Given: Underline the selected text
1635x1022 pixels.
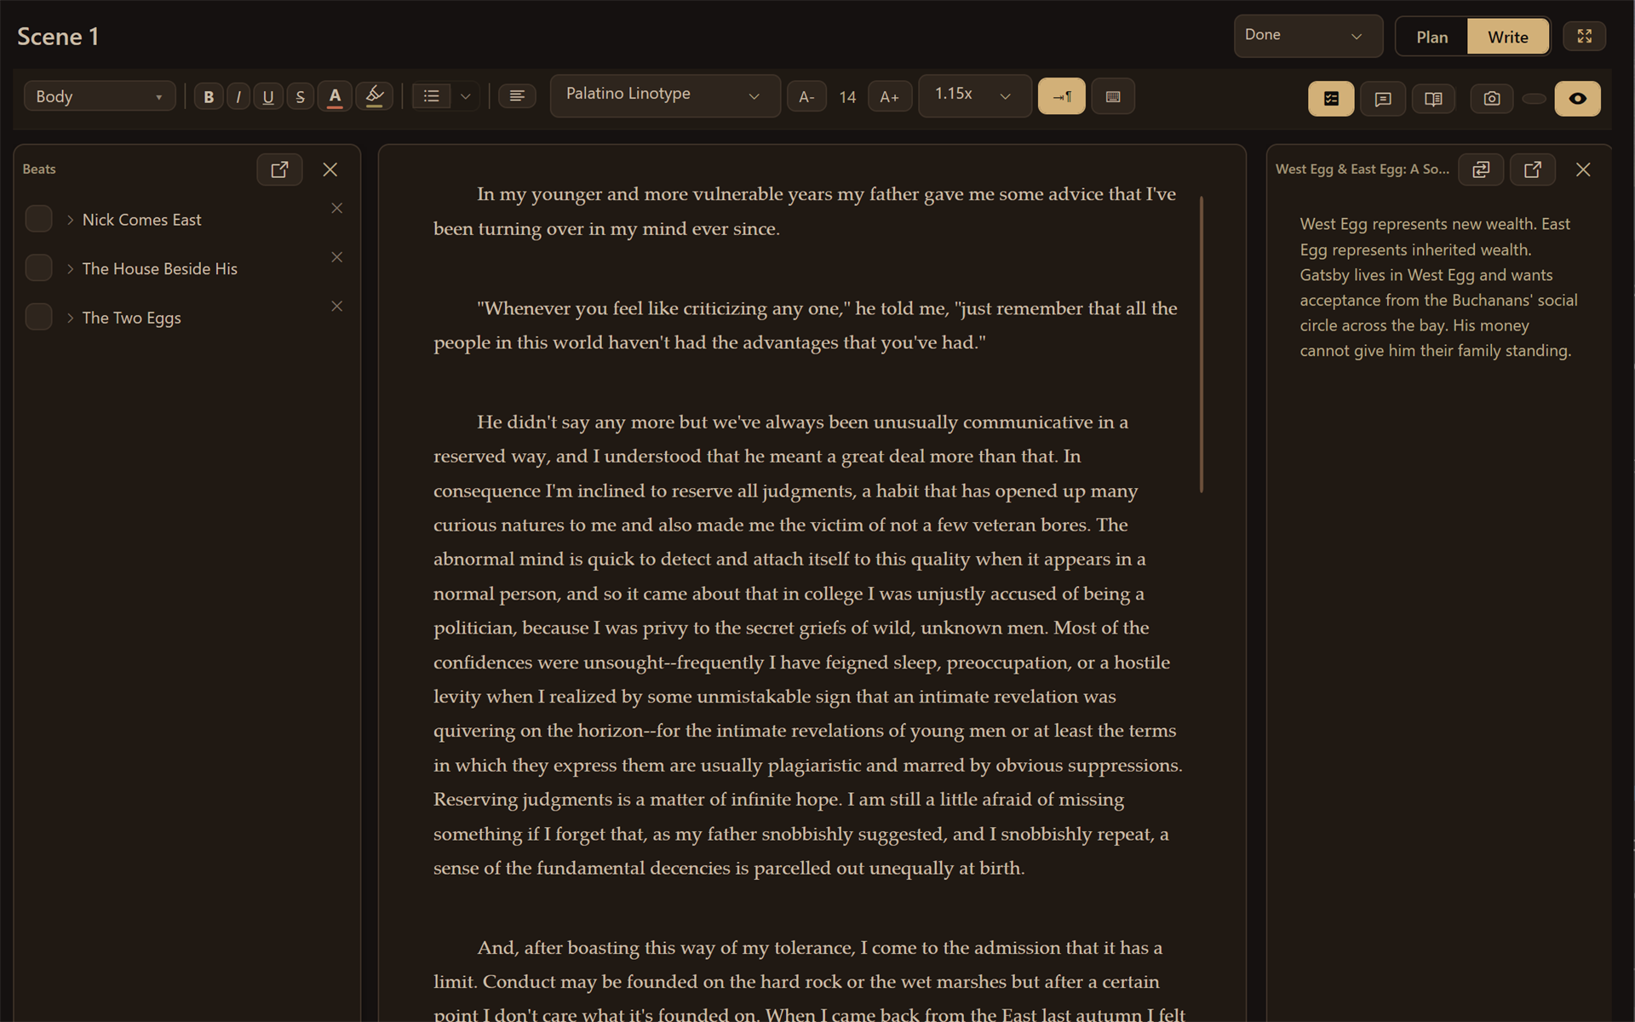Looking at the screenshot, I should point(268,97).
